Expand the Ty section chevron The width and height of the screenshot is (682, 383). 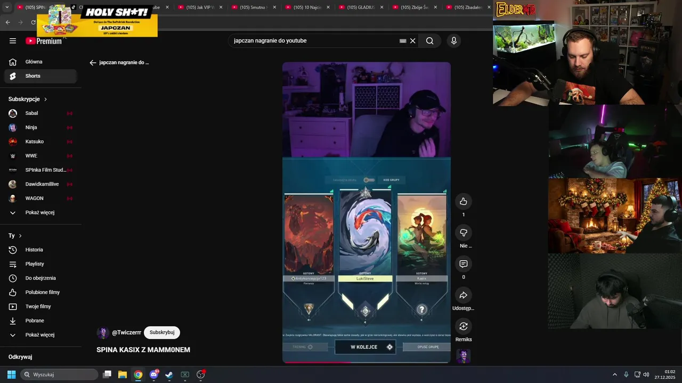tap(20, 236)
